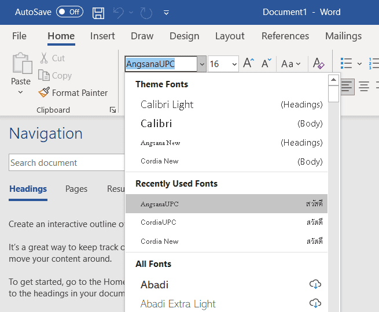Viewport: 379px width, 312px height.
Task: Click the Bullets list icon
Action: point(346,64)
